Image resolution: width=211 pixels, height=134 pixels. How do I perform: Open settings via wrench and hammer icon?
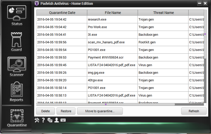37,120
